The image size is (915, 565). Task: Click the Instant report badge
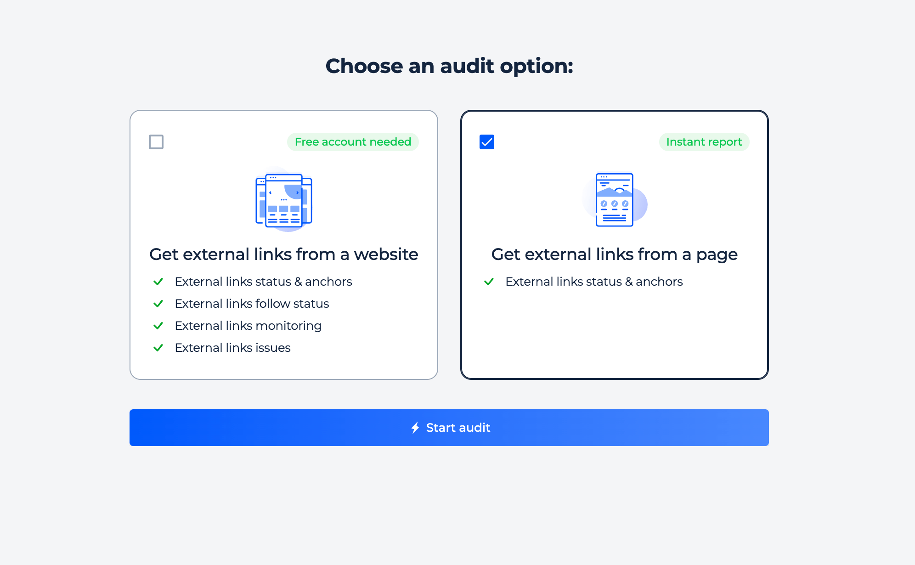[x=704, y=142]
